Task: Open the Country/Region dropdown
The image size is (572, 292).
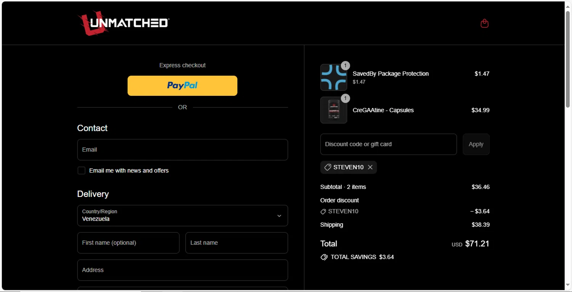Action: (x=182, y=216)
